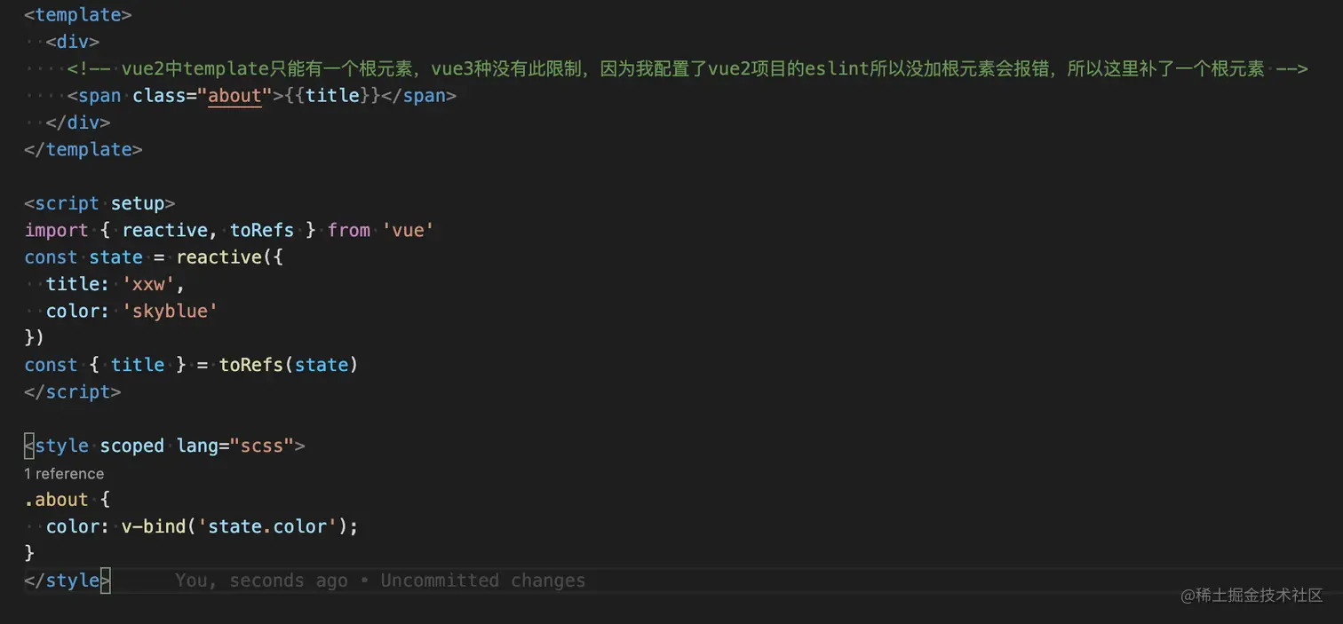This screenshot has height=624, width=1343.
Task: Click the opening template tag on line one
Action: [78, 14]
